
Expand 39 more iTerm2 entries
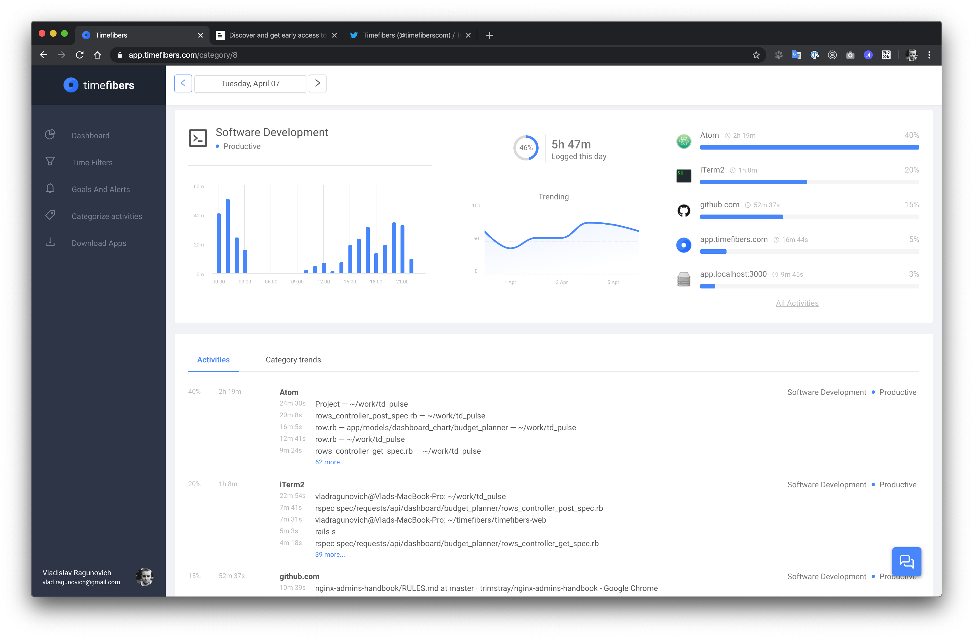pyautogui.click(x=329, y=554)
